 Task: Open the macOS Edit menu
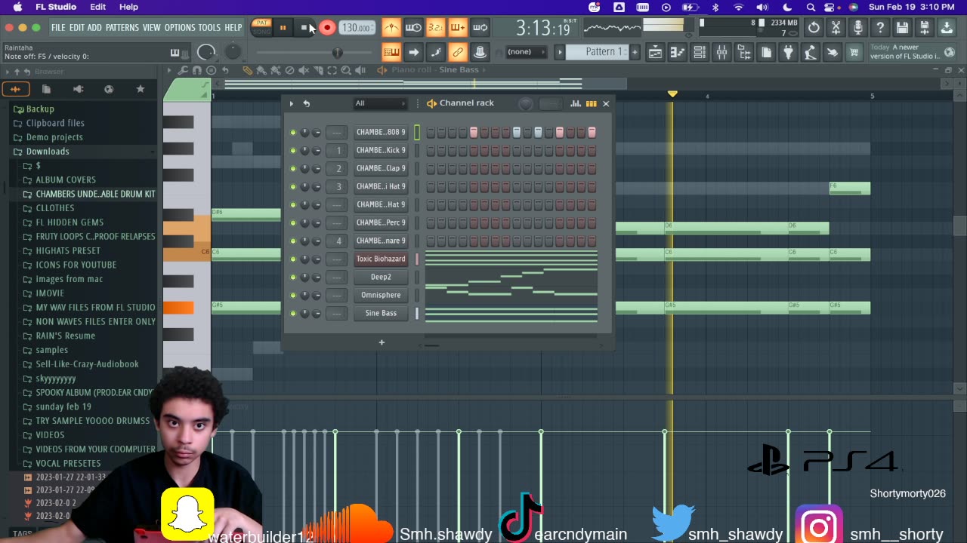click(x=98, y=7)
